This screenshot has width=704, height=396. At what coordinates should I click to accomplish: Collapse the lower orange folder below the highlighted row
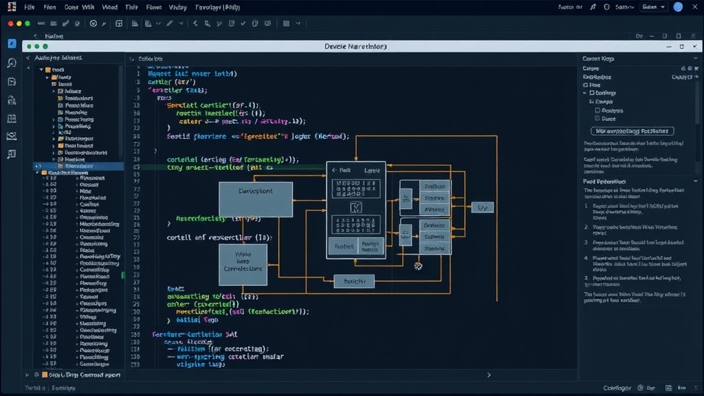[x=38, y=173]
